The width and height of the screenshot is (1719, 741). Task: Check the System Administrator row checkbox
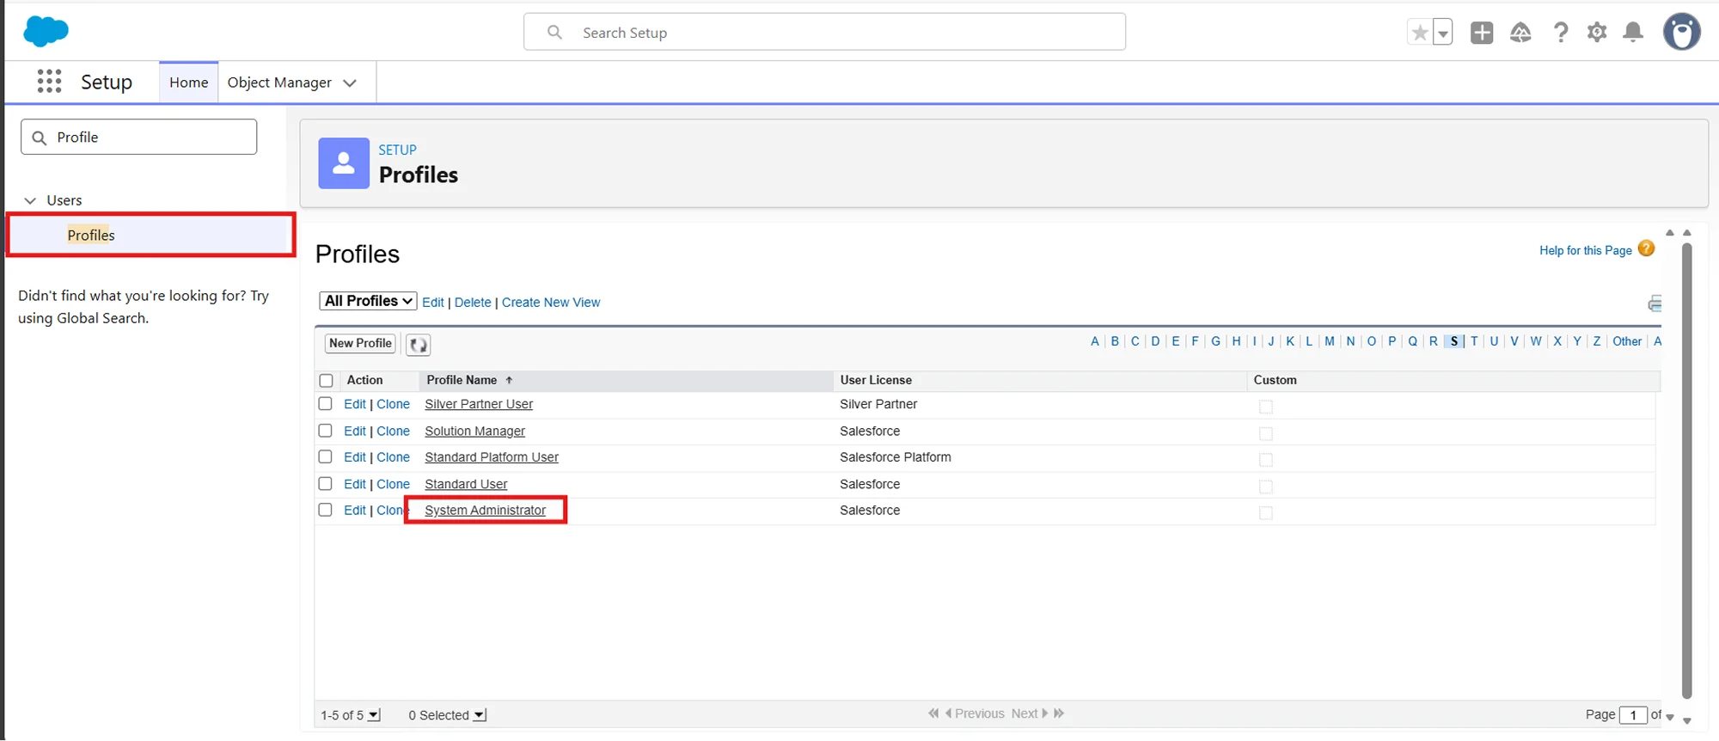[325, 510]
